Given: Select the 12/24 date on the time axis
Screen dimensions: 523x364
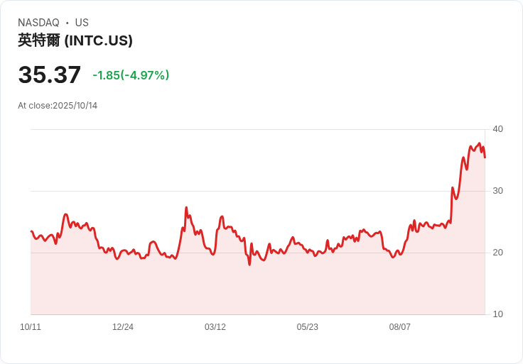Looking at the screenshot, I should [123, 327].
